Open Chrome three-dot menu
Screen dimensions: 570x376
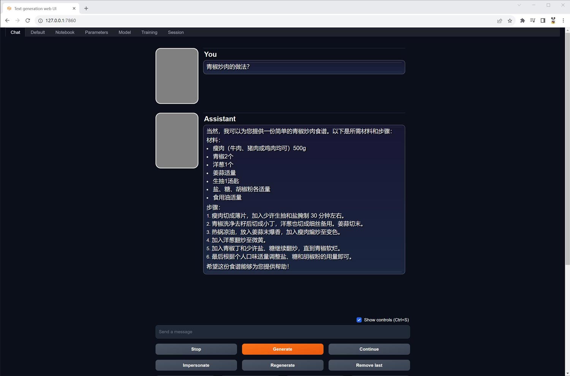point(563,21)
